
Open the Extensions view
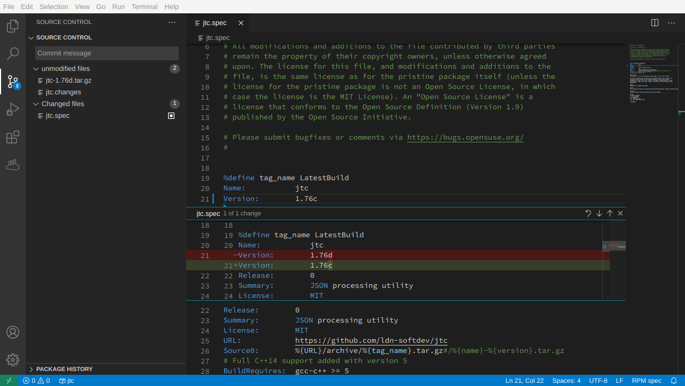[x=13, y=137]
